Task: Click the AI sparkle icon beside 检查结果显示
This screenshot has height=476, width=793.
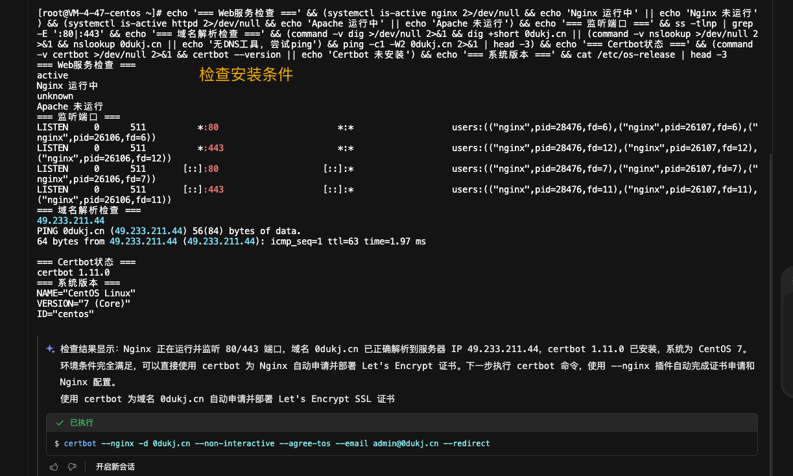Action: click(50, 349)
